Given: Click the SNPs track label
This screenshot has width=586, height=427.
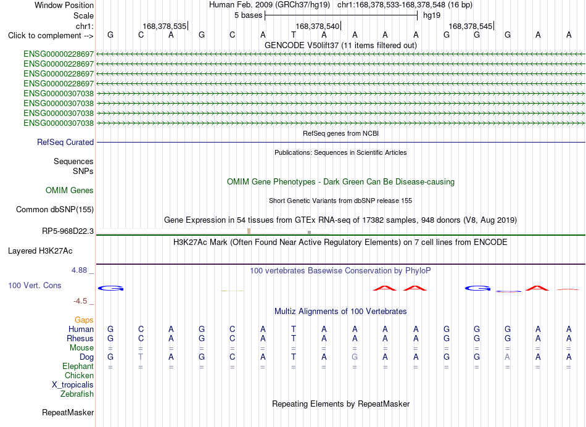Looking at the screenshot, I should coord(83,171).
